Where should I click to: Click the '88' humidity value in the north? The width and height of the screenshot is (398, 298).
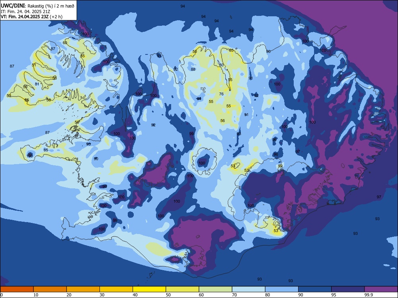click(x=193, y=70)
